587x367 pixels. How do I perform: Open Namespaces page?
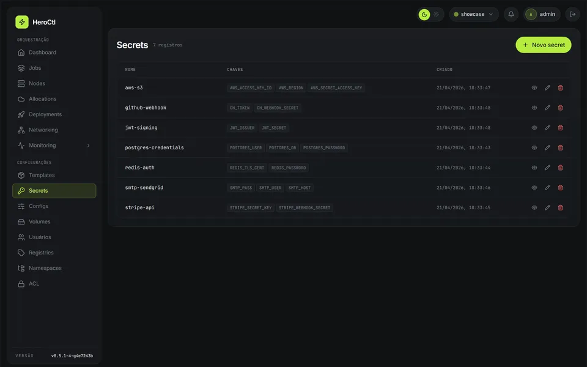pyautogui.click(x=54, y=268)
